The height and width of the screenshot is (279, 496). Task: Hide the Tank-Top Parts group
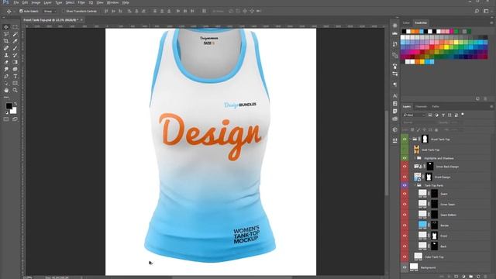coord(405,185)
